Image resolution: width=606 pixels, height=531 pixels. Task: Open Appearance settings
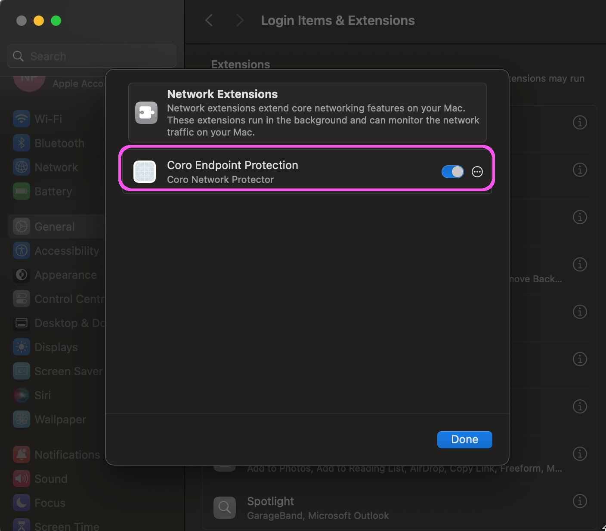click(65, 275)
